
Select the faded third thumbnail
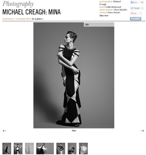[30, 149]
